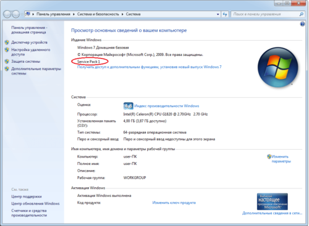Click the Forward navigation arrow button

pyautogui.click(x=15, y=14)
